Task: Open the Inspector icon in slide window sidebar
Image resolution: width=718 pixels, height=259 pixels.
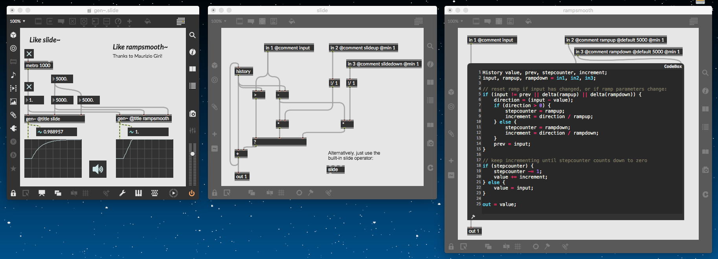Action: [430, 64]
